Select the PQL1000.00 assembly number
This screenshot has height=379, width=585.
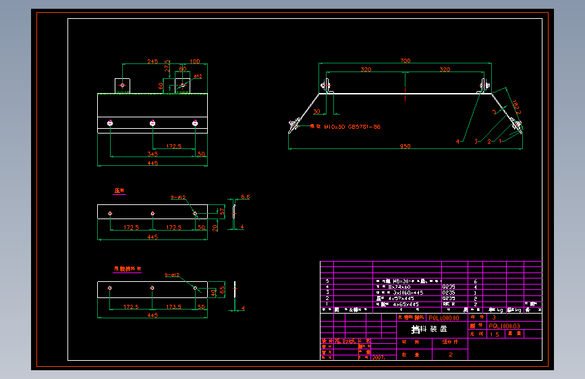pos(444,318)
